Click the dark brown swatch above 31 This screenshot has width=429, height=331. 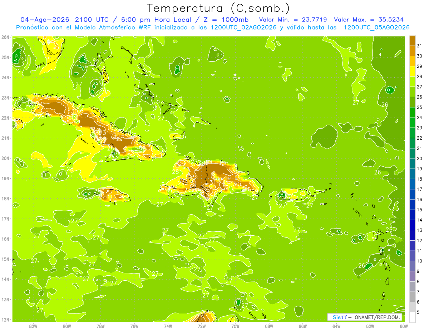pos(412,41)
